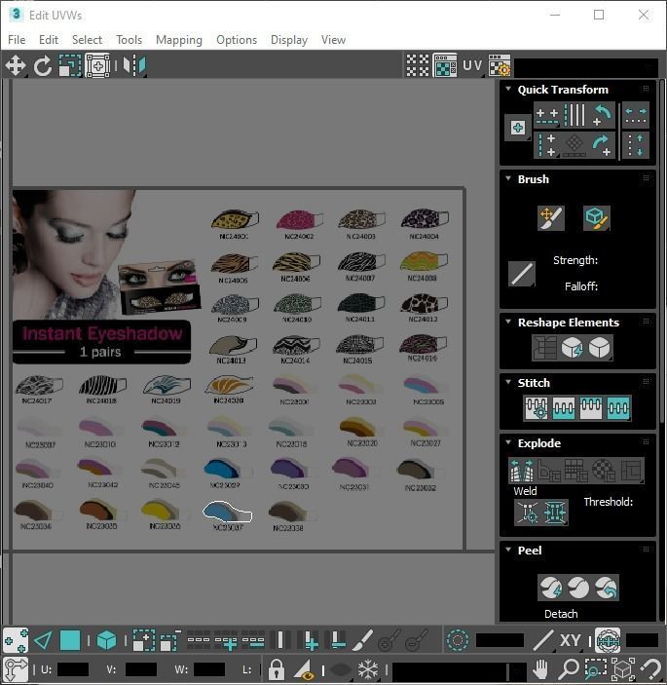Toggle Show Map checker button in top bar

(445, 66)
